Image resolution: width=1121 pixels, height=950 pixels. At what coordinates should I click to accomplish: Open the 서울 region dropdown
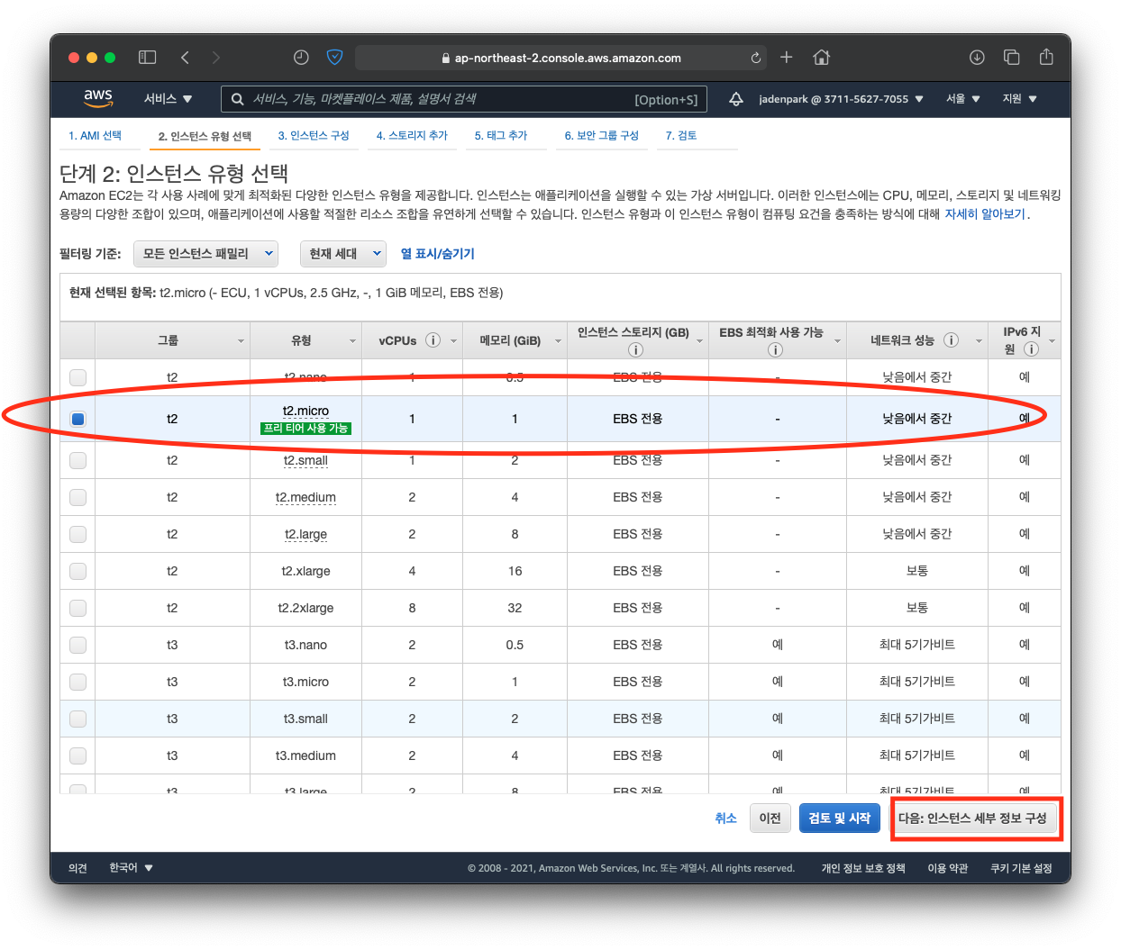(x=962, y=99)
